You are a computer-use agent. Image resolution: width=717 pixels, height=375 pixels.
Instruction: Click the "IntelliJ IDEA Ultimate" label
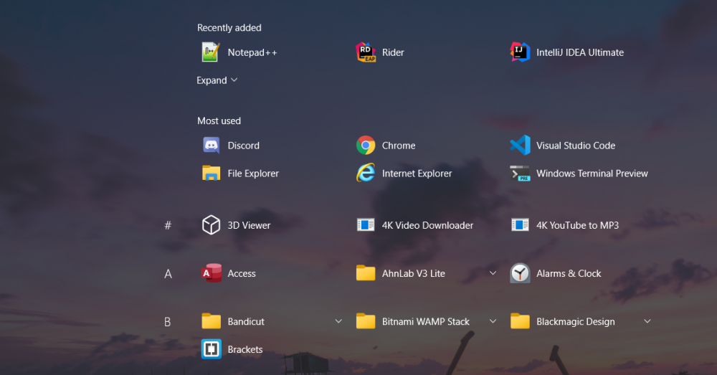click(x=580, y=52)
